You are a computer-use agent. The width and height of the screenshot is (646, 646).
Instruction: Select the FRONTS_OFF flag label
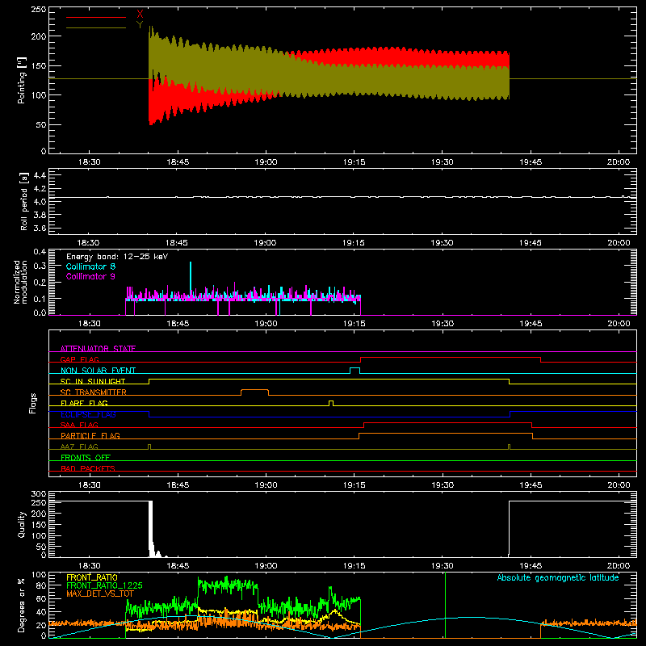coord(86,458)
